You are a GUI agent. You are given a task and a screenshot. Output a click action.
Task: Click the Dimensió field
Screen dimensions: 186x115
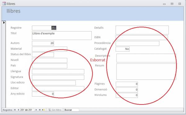(x=127, y=90)
